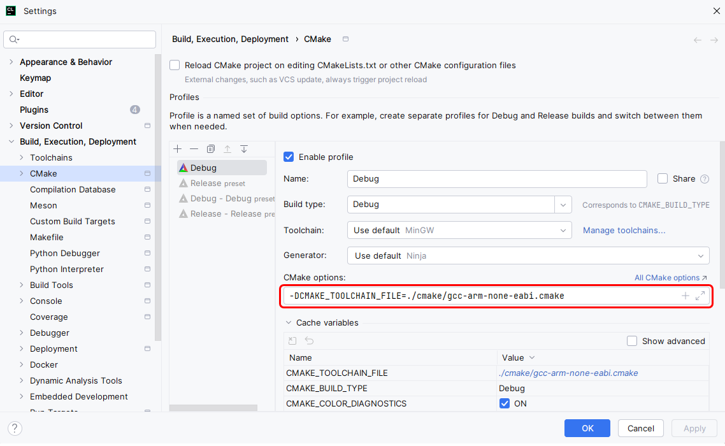Add a new CMake profile
This screenshot has width=725, height=446.
[178, 149]
